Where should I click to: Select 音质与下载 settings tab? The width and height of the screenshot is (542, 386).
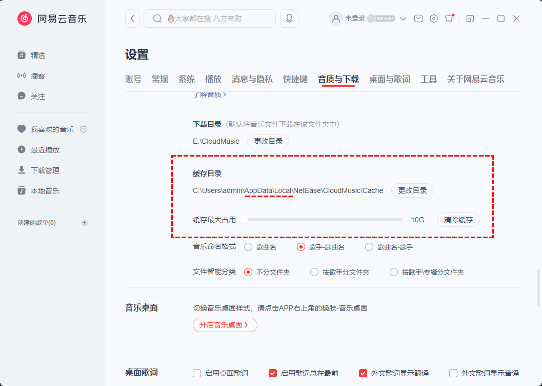click(338, 79)
